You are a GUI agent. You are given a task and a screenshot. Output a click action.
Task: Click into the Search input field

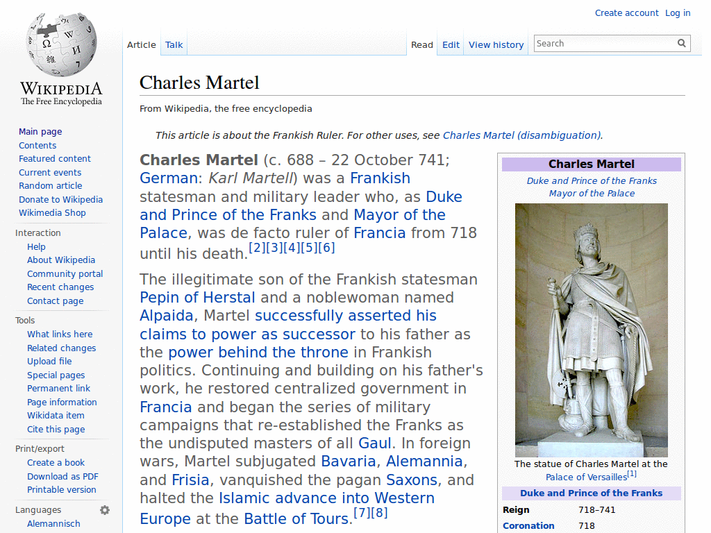point(605,44)
